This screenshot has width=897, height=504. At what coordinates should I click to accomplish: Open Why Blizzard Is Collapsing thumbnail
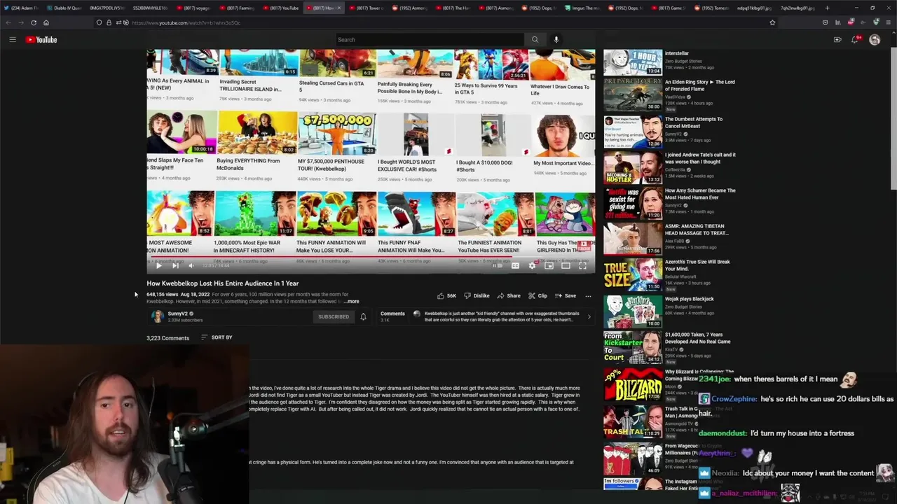coord(633,384)
